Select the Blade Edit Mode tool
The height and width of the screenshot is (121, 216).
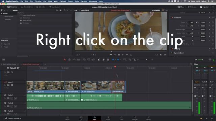click(79, 59)
